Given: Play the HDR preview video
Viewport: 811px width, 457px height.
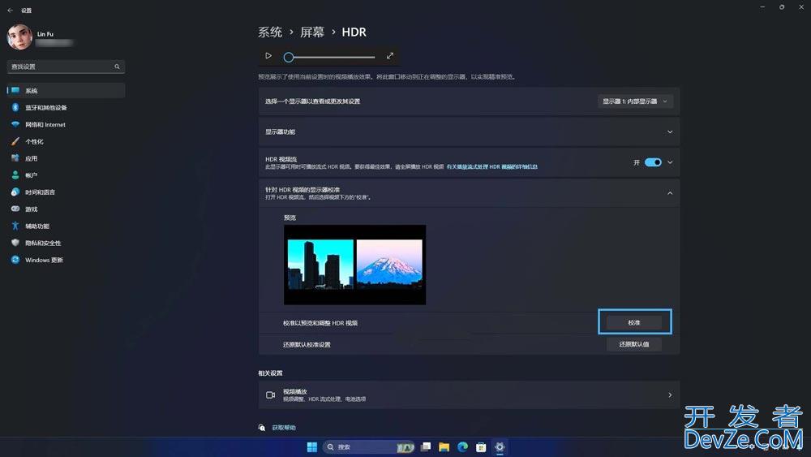Looking at the screenshot, I should click(268, 56).
